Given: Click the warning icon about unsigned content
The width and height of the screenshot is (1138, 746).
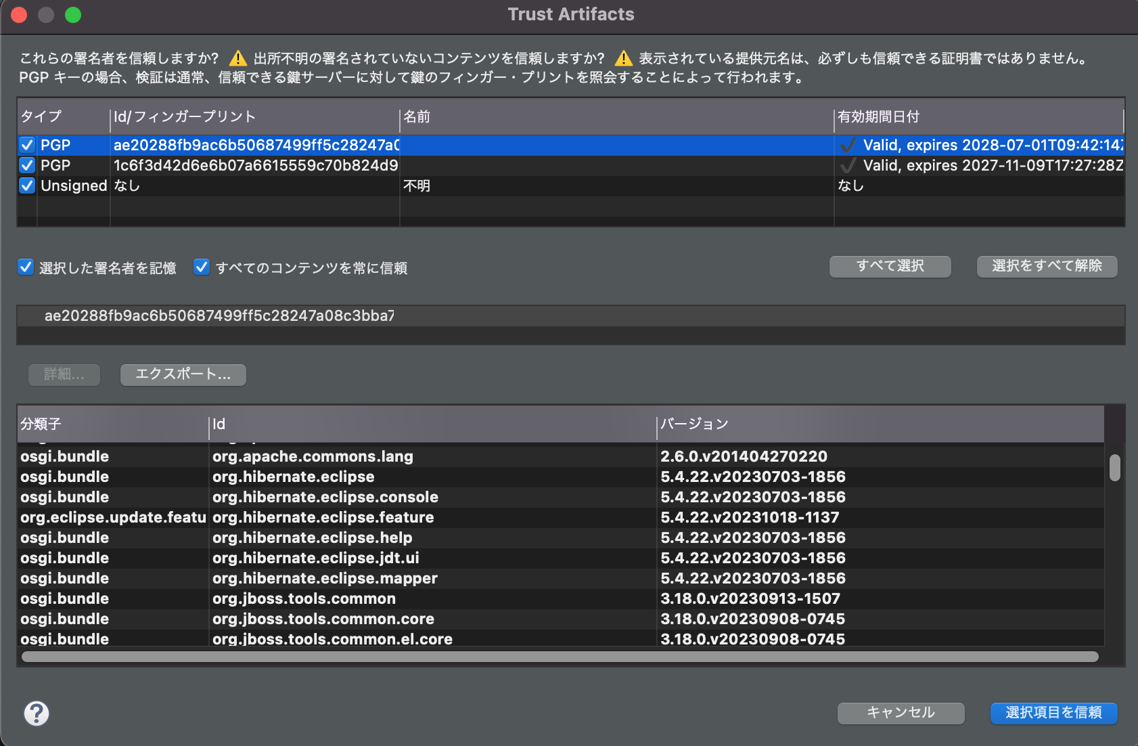Looking at the screenshot, I should click(x=237, y=58).
